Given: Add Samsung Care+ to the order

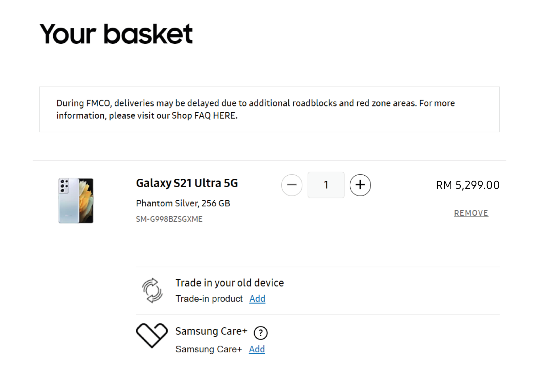Looking at the screenshot, I should click(257, 349).
